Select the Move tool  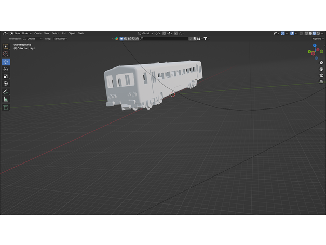coord(6,62)
